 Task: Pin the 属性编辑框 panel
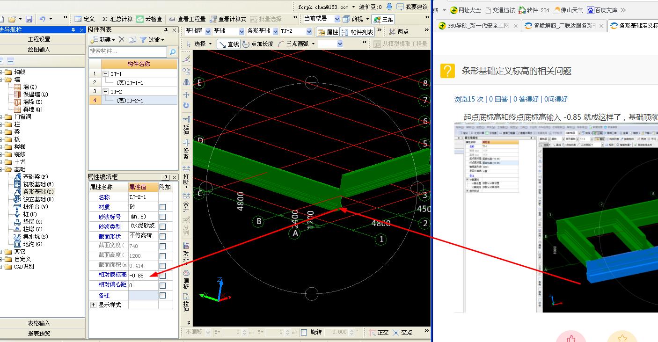click(166, 177)
